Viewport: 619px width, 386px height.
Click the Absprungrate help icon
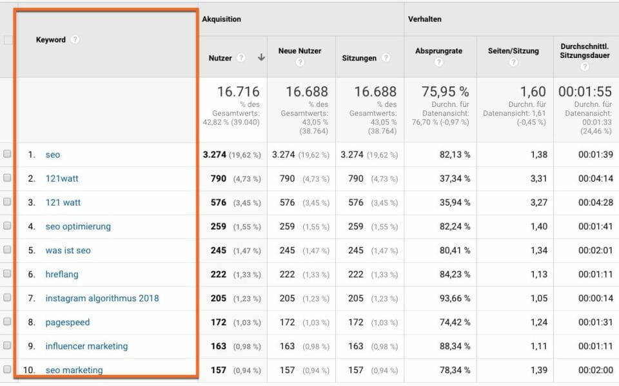click(x=440, y=61)
